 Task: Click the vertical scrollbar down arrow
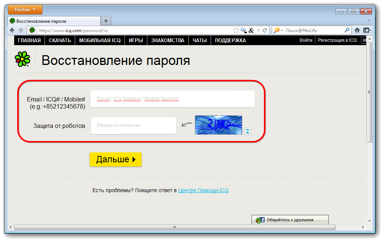[x=369, y=221]
